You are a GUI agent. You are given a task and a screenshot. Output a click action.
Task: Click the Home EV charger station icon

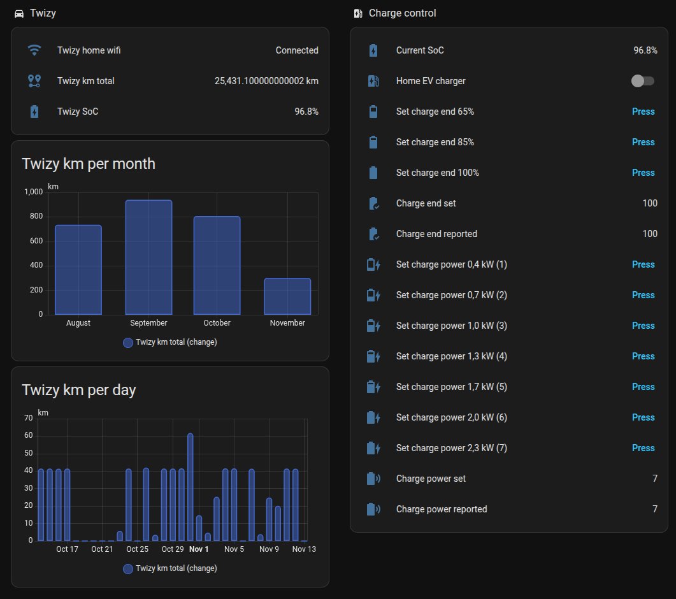coord(373,81)
